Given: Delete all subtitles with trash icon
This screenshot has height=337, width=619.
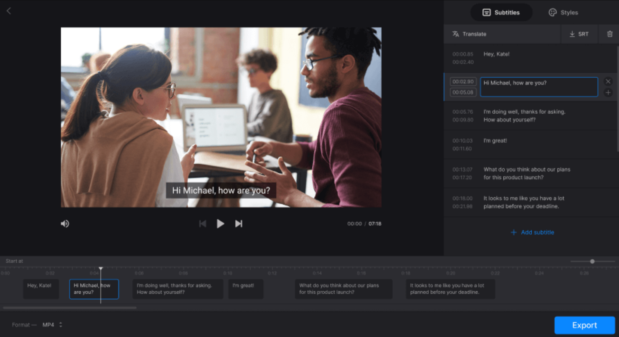Looking at the screenshot, I should pos(609,34).
